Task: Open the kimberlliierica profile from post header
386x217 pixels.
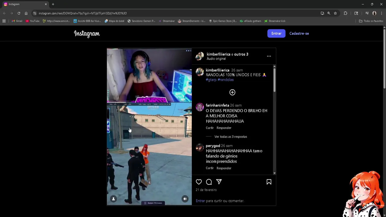Action: (218, 54)
